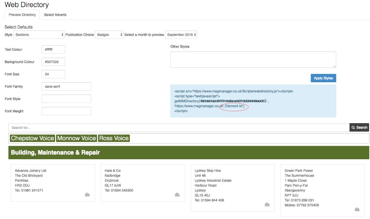The height and width of the screenshot is (219, 370).
Task: Click the Green Park Power name
Action: pyautogui.click(x=299, y=171)
